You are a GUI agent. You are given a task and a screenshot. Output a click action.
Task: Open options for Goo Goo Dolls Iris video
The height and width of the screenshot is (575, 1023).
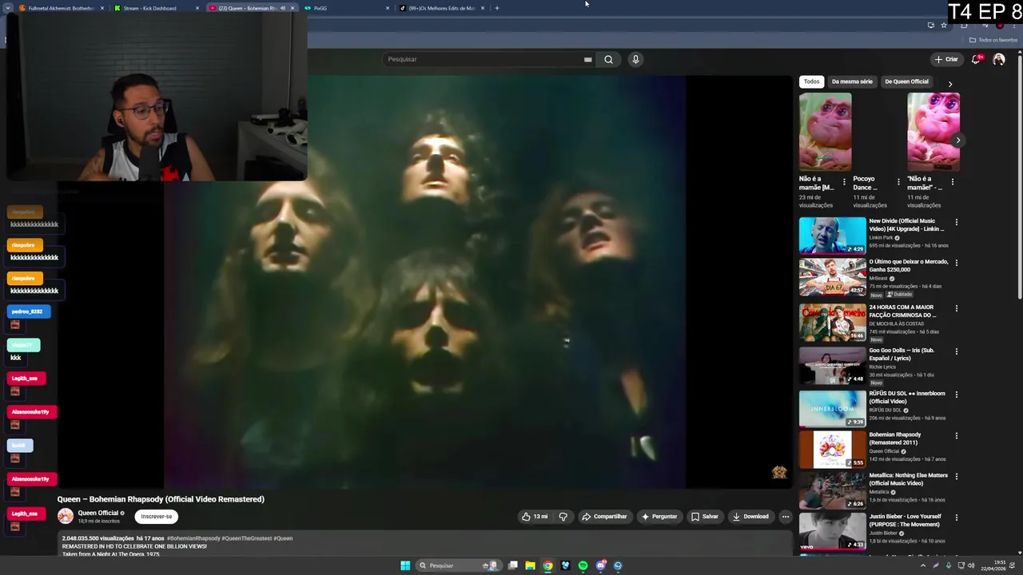pyautogui.click(x=956, y=351)
